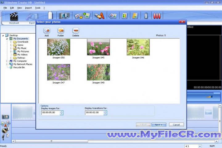Viewport: 222px width, 148px height.
Task: Open the ? help menu
Action: pos(44,8)
